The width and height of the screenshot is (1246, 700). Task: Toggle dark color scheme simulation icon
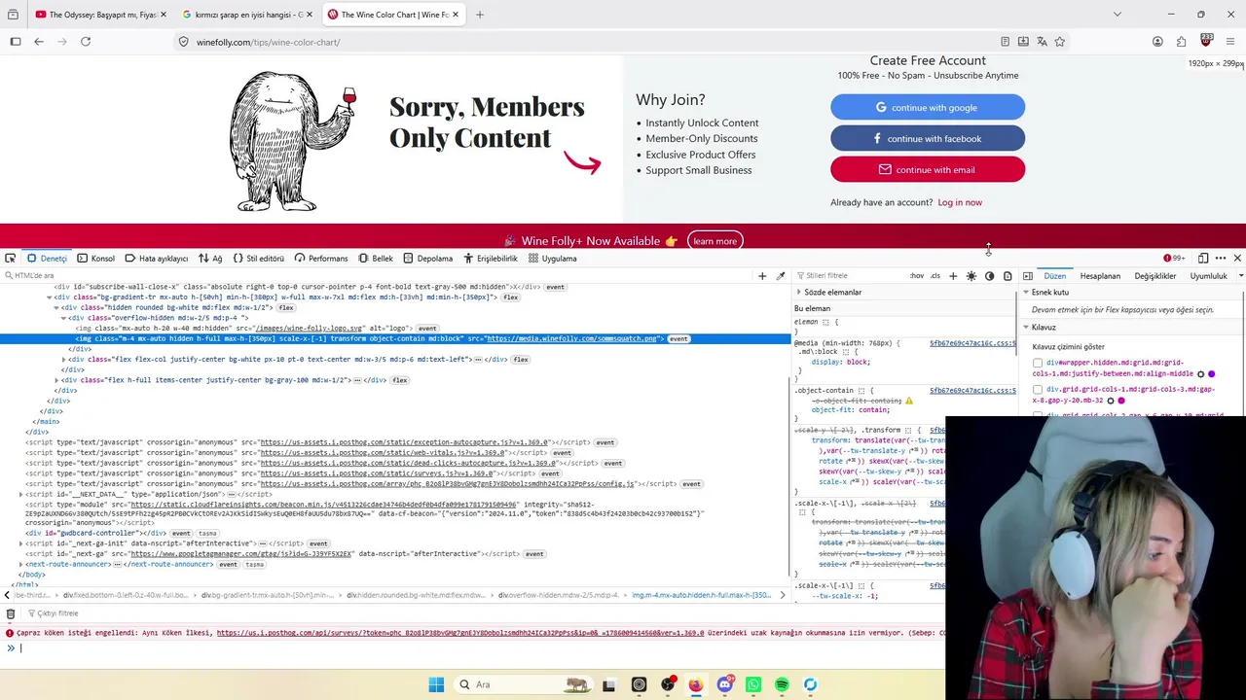pos(990,276)
